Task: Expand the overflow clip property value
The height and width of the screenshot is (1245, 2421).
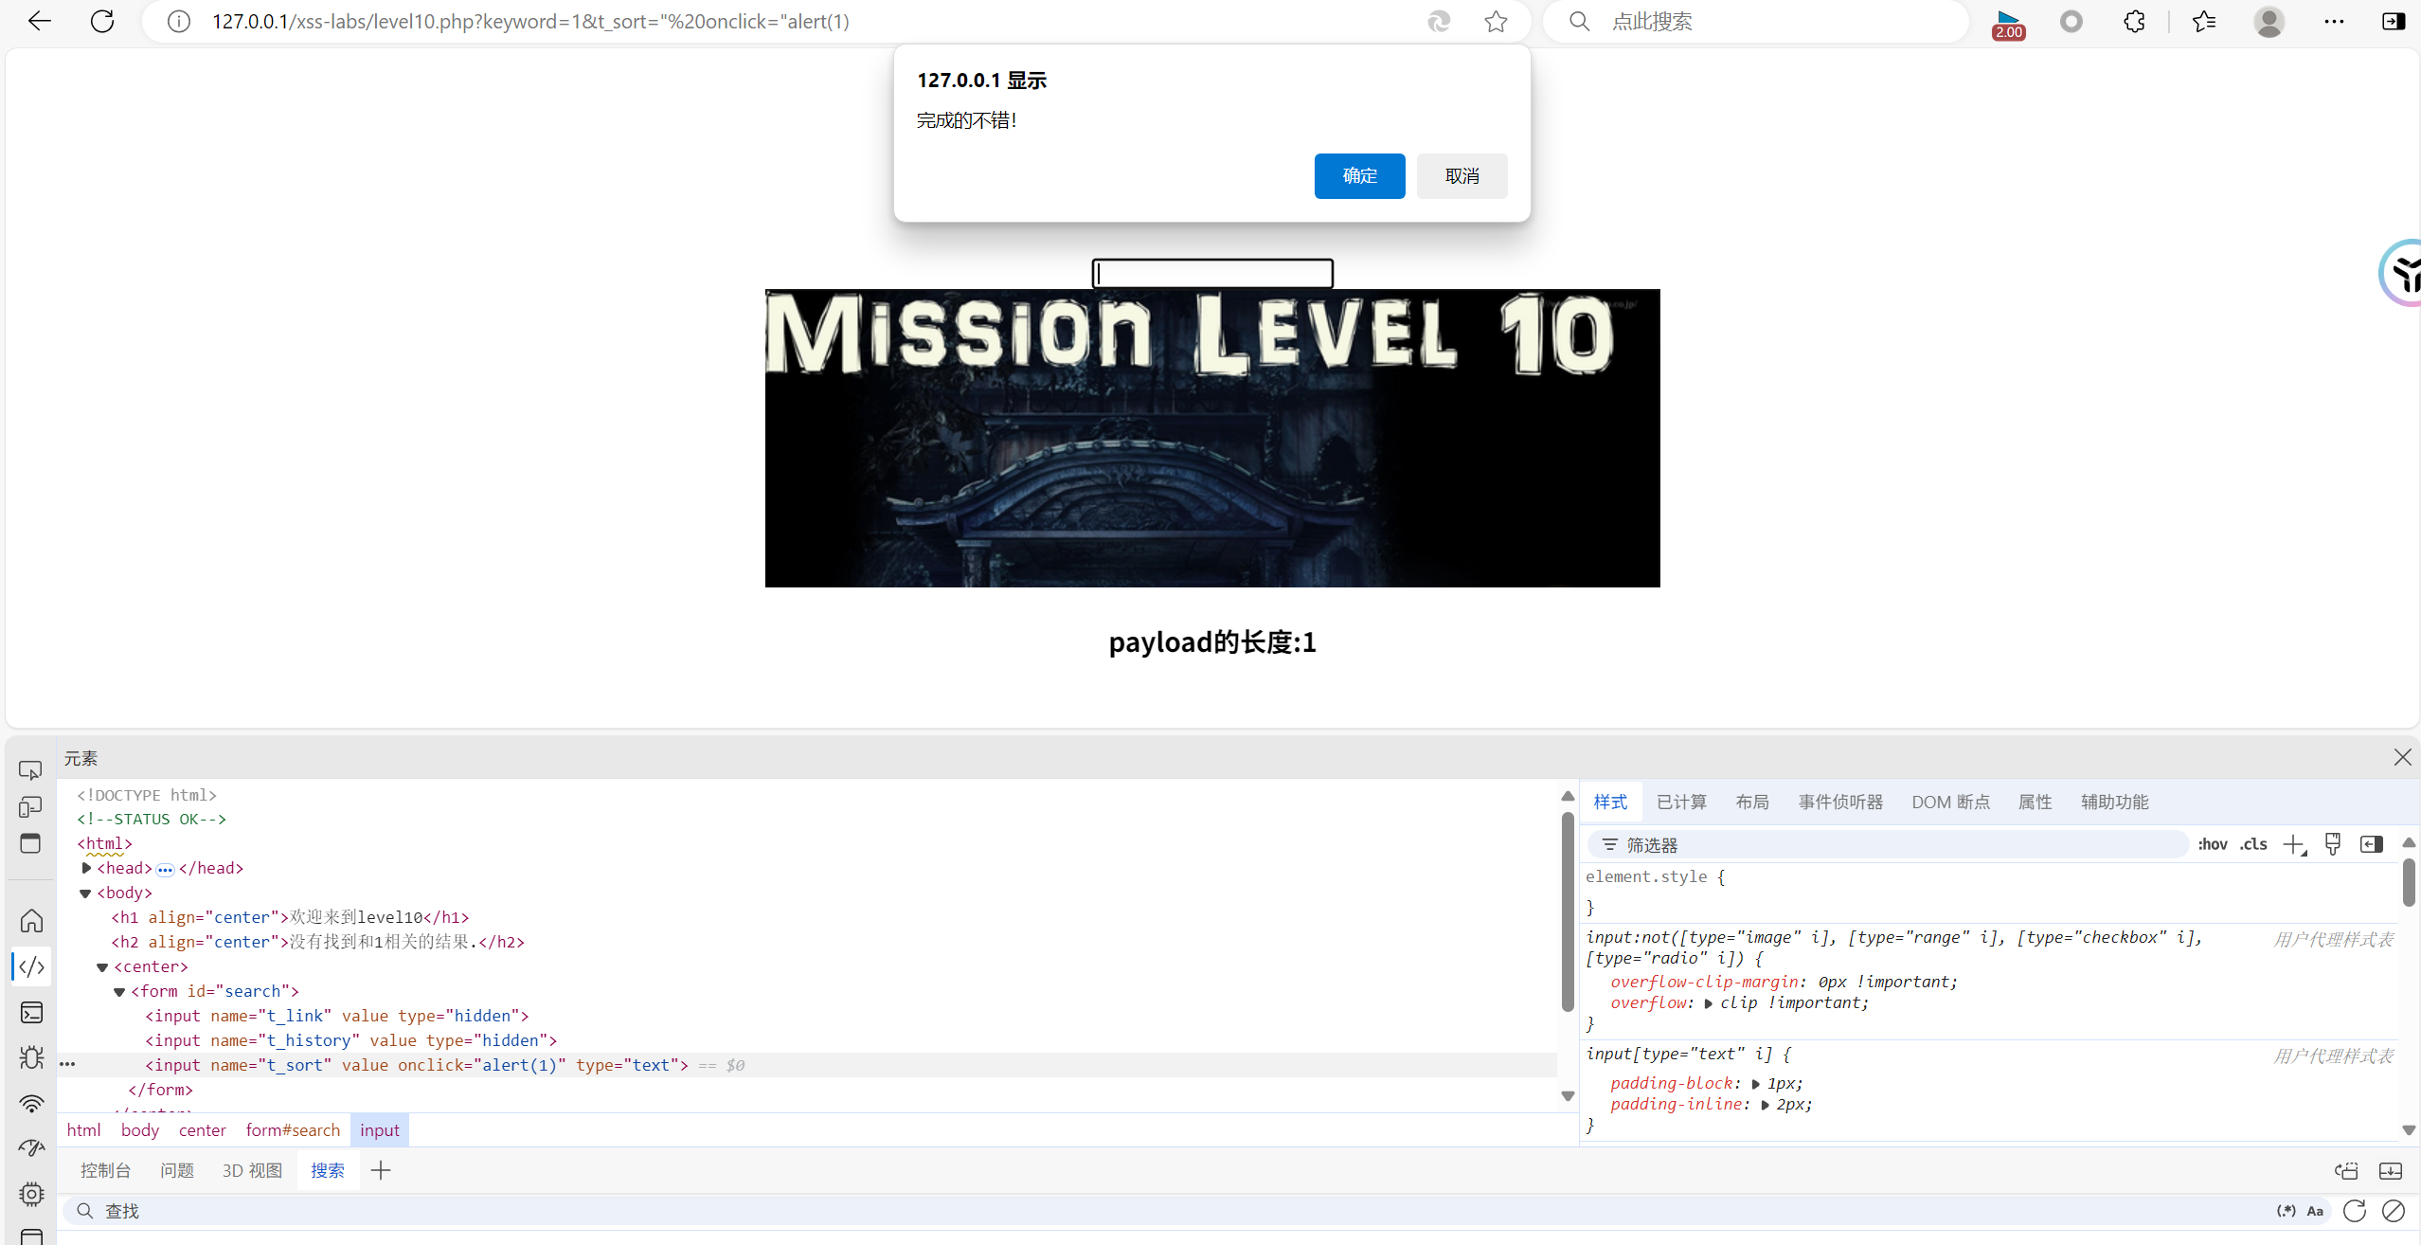Action: pyautogui.click(x=1708, y=1002)
